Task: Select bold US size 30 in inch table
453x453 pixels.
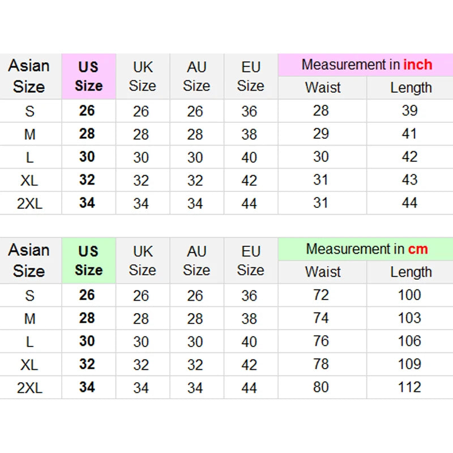Action: [87, 157]
